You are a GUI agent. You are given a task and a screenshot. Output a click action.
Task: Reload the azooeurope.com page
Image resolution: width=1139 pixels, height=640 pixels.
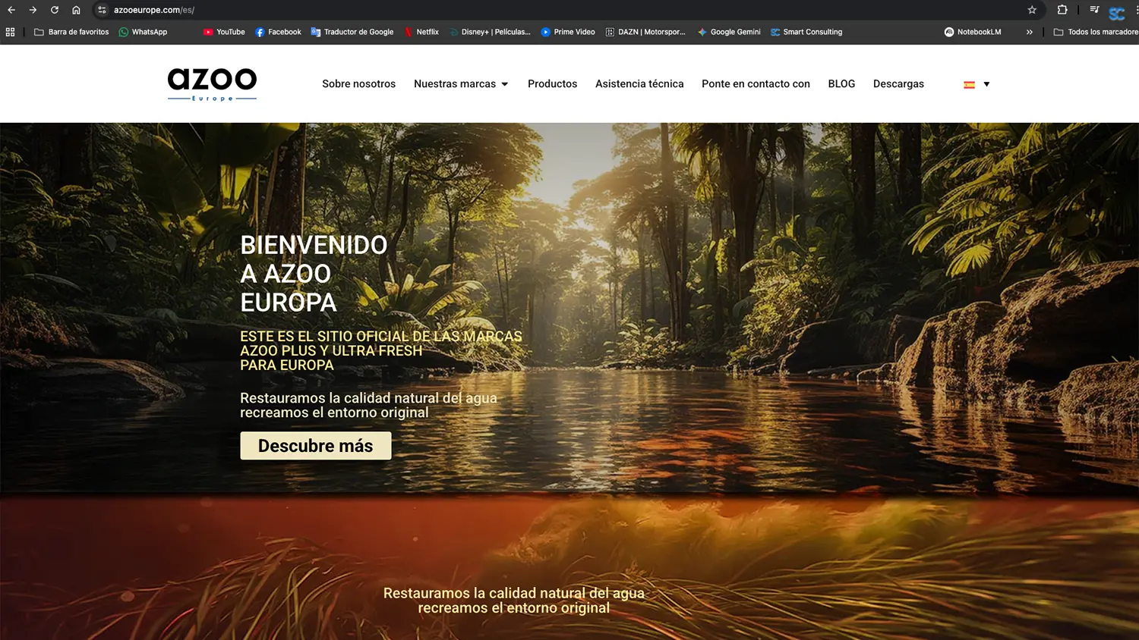pyautogui.click(x=53, y=11)
